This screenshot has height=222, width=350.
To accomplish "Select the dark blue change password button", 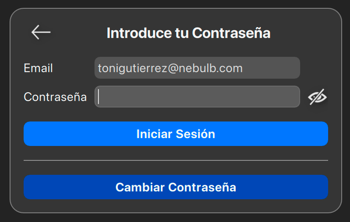I will pyautogui.click(x=175, y=187).
